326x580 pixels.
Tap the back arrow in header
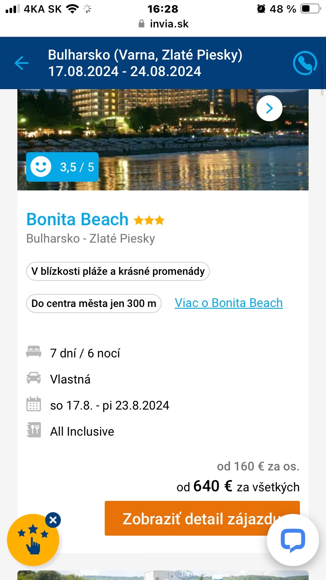pos(21,63)
